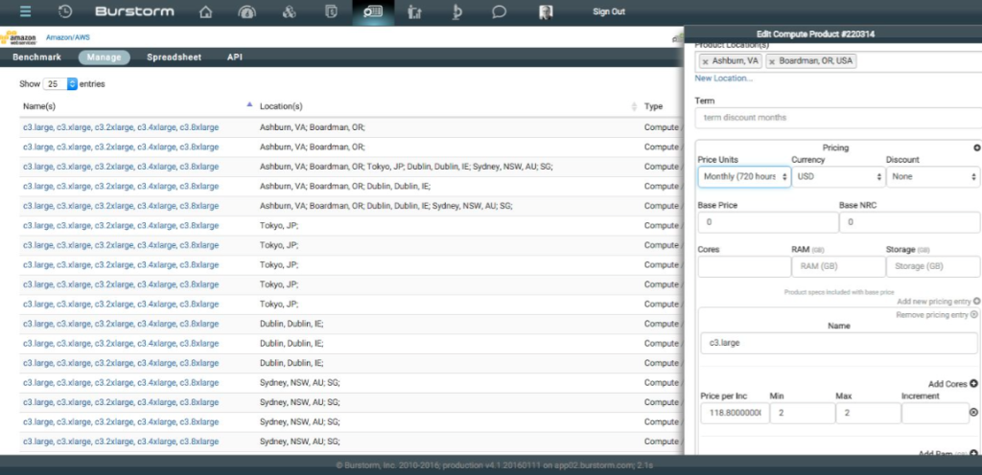Click the Remove pricing entry icon
The image size is (982, 475).
tap(974, 314)
